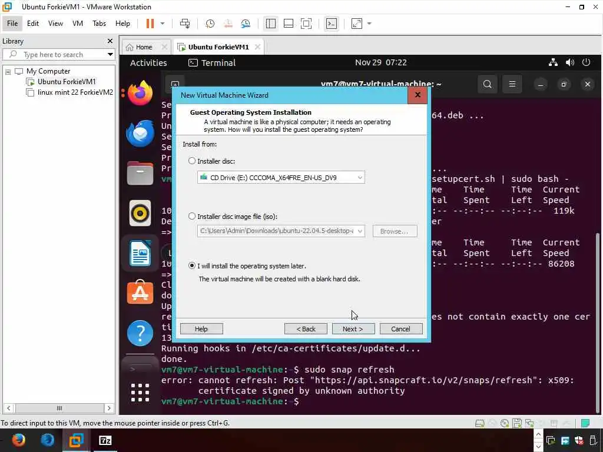Click Send Ctrl+Alt+Del toolbar icon
The height and width of the screenshot is (452, 603).
pyautogui.click(x=185, y=24)
